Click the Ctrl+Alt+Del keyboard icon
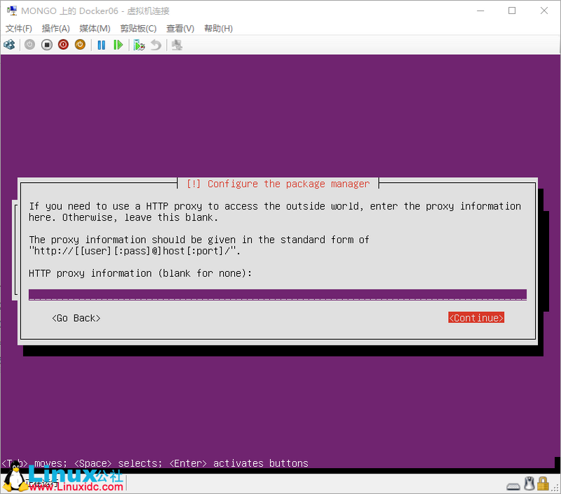 (9, 43)
